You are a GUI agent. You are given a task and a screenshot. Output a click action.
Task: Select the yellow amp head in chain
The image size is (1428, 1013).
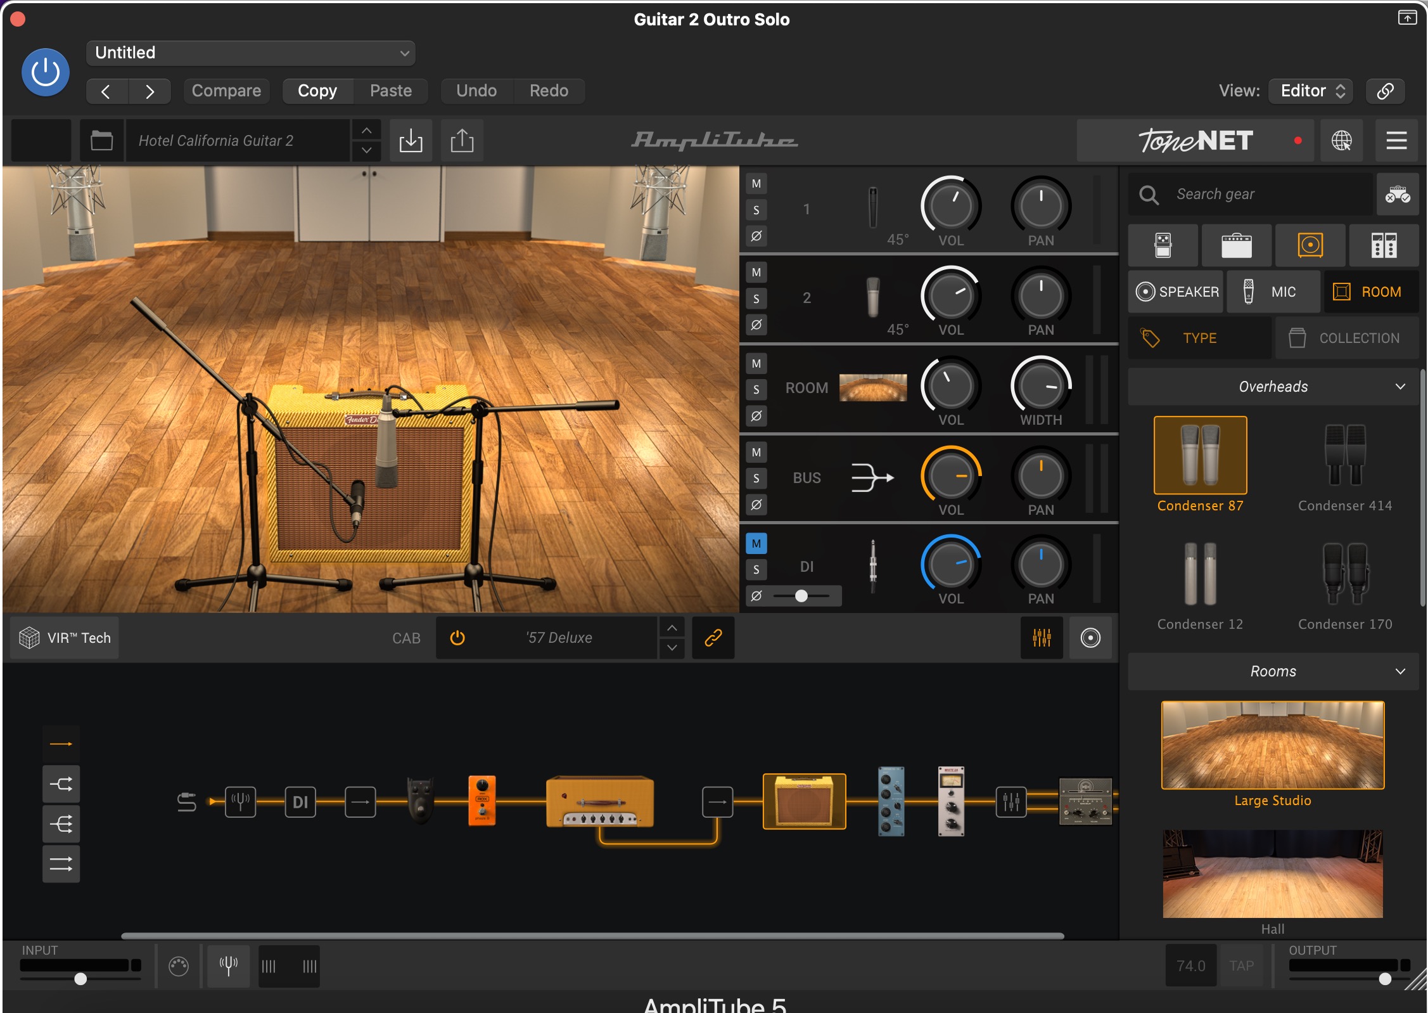click(x=599, y=802)
